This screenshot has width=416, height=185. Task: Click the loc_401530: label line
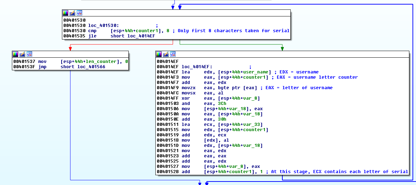click(x=103, y=26)
